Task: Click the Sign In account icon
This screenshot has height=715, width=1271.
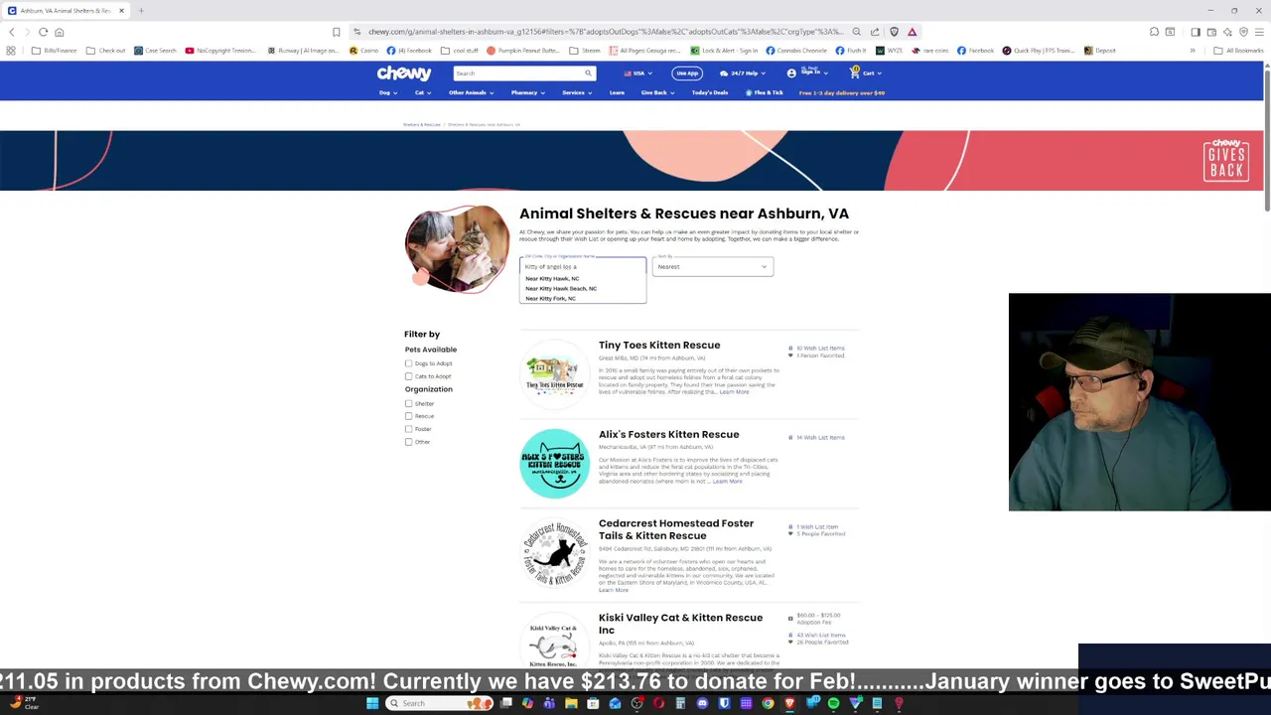Action: (x=791, y=72)
